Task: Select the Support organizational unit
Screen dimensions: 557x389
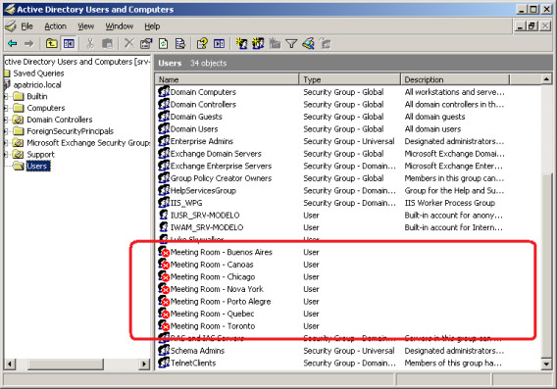Action: tap(40, 155)
